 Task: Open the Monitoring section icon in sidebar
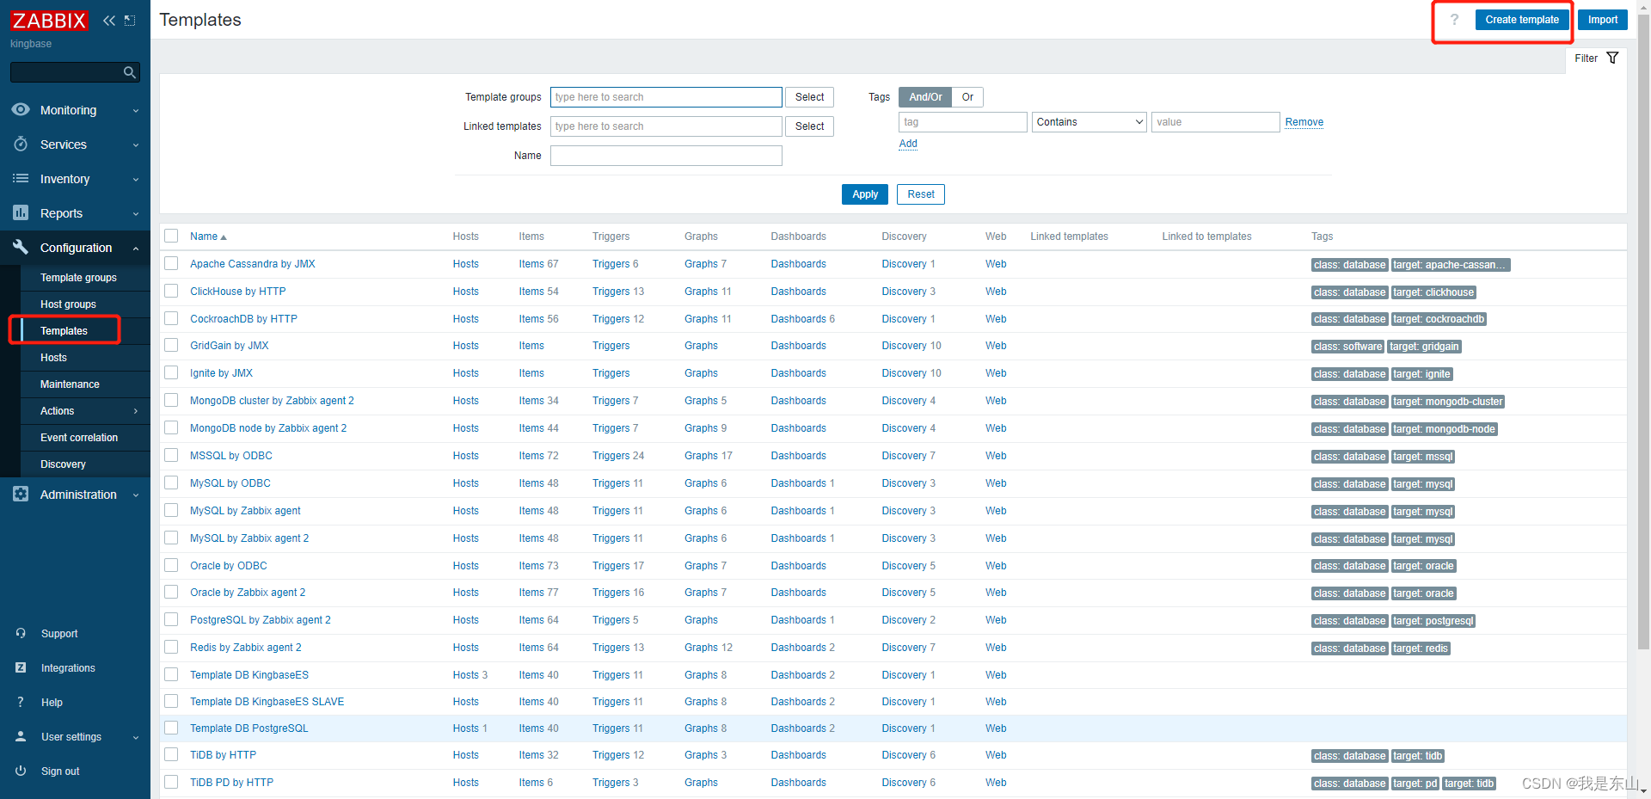coord(21,110)
